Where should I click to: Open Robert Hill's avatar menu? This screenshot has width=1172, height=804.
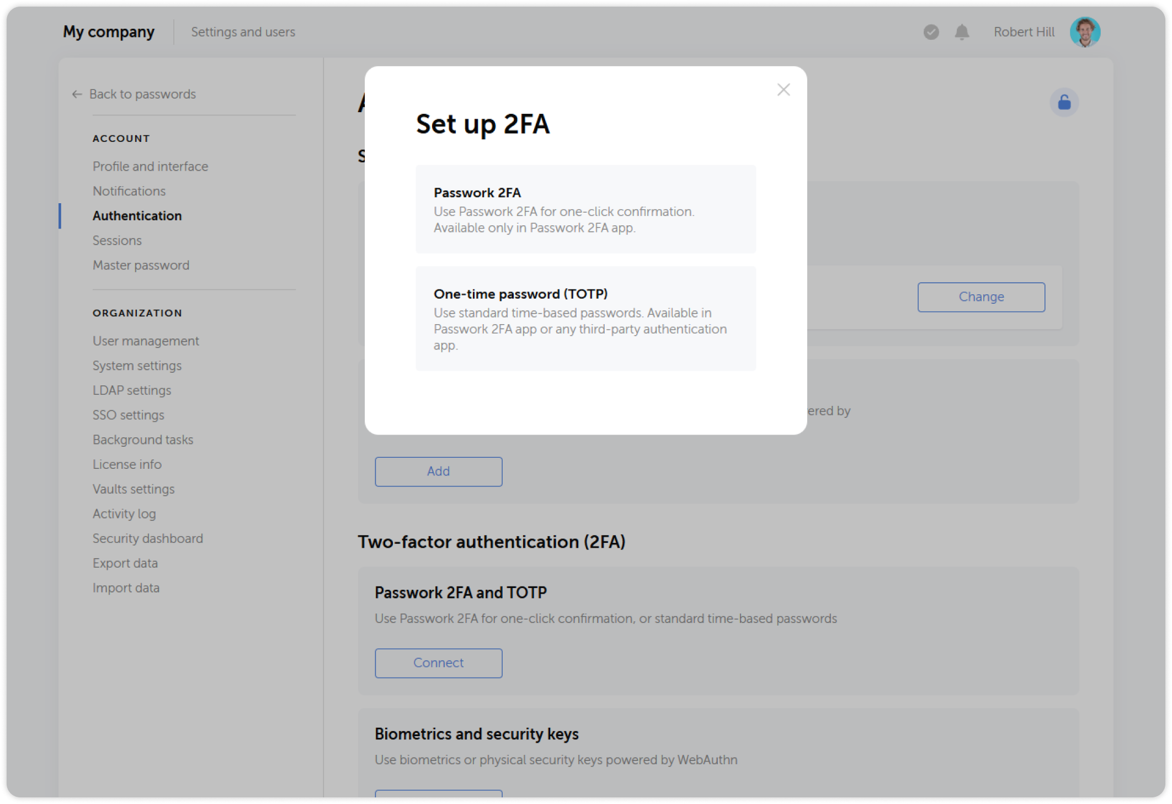click(x=1085, y=32)
